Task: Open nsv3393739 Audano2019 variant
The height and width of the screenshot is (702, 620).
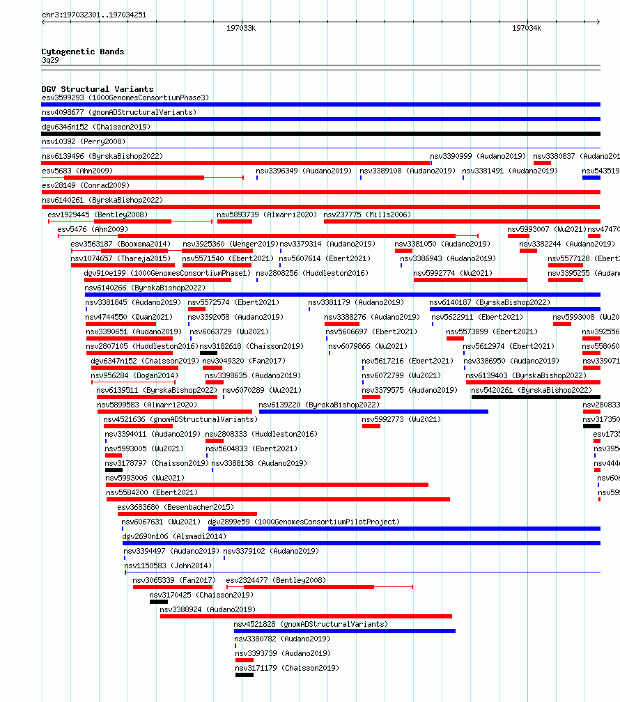Action: pos(283,654)
